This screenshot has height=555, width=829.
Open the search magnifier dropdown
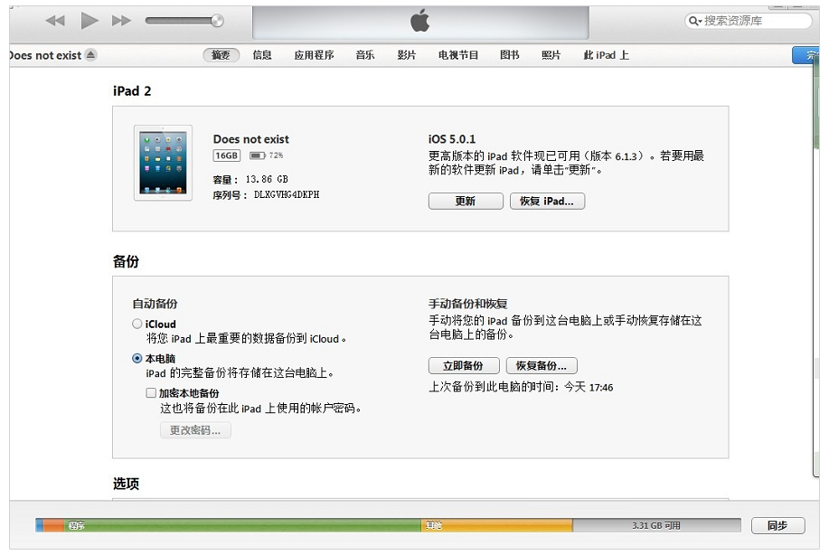click(x=695, y=21)
